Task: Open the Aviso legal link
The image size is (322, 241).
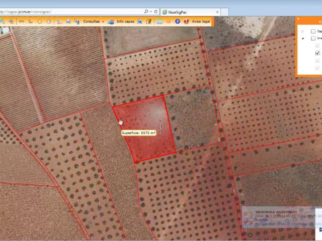Action: pyautogui.click(x=201, y=22)
